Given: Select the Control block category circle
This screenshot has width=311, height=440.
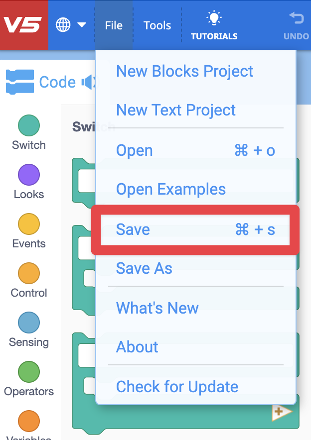Looking at the screenshot, I should 28,273.
